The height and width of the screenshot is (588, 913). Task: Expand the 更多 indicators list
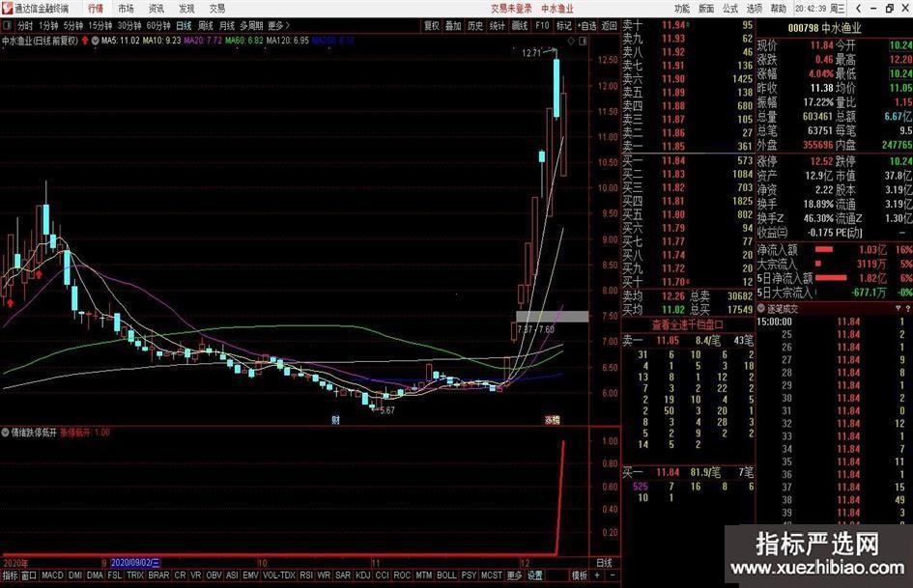514,575
